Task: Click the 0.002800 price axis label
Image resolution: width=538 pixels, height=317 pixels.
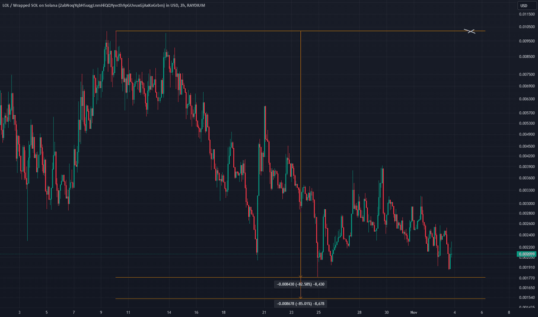Action: [526, 213]
